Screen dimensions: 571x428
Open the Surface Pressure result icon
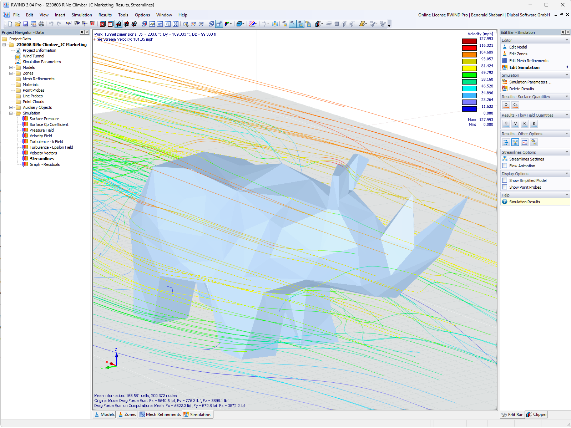[x=44, y=118]
